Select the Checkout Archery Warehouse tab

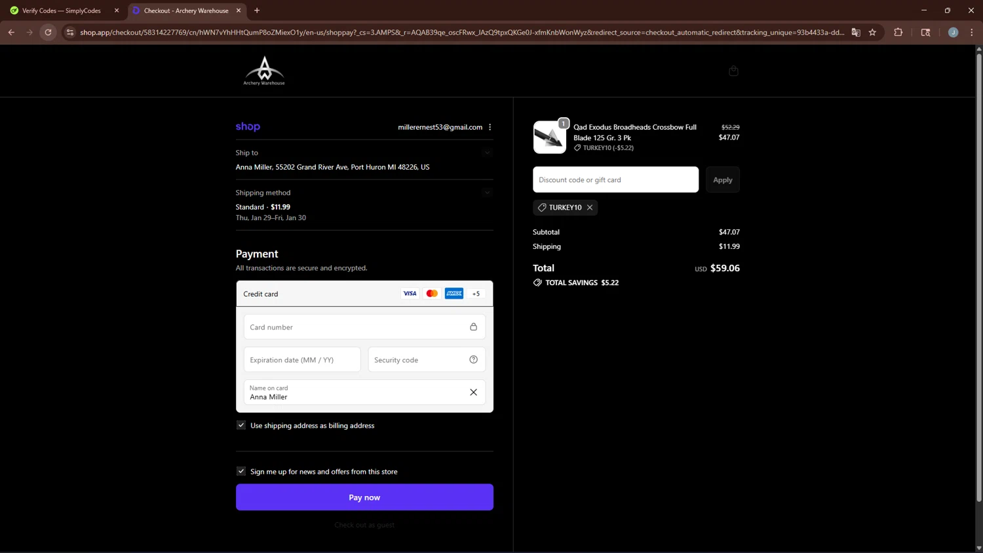click(186, 10)
